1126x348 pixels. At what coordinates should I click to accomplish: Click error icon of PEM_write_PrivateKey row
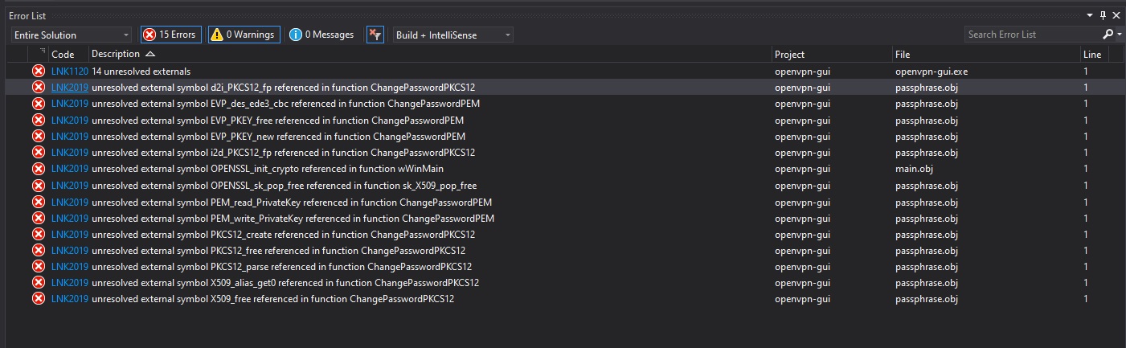(38, 218)
